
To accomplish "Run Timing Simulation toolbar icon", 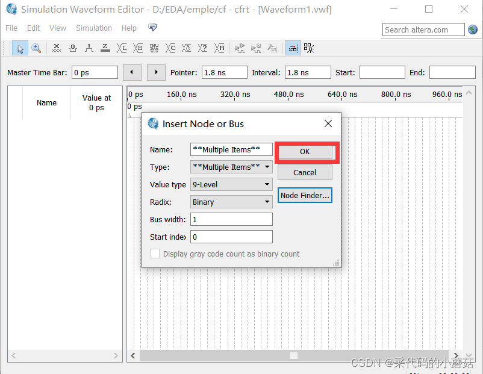I will [256, 48].
